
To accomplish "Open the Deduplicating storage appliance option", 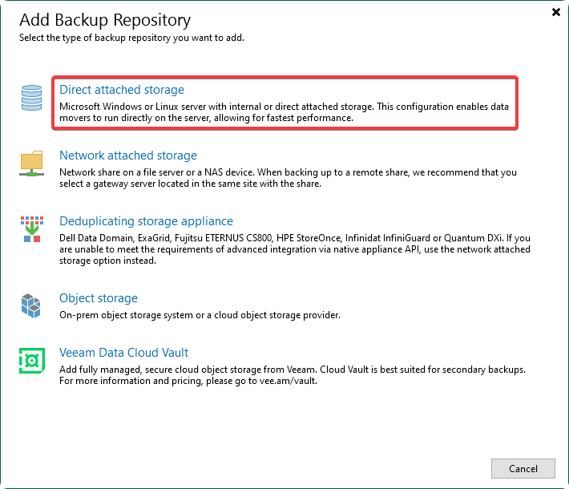I will (146, 221).
